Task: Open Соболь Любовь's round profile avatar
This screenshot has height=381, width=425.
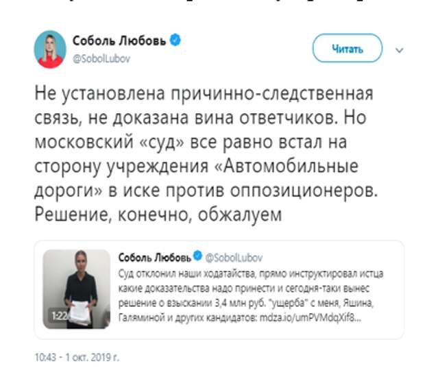Action: tap(50, 49)
